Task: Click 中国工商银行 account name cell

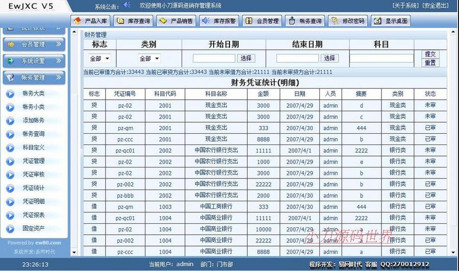Action: pyautogui.click(x=216, y=206)
